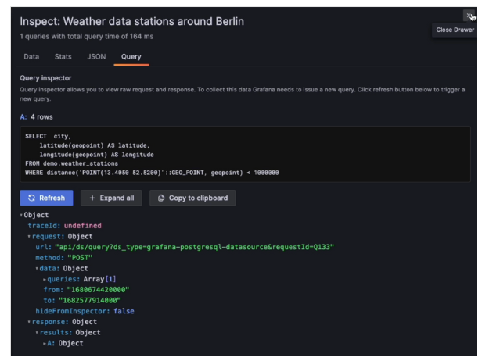Switch to the Data tab

point(31,57)
